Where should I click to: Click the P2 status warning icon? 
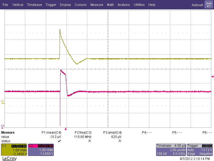[90, 141]
